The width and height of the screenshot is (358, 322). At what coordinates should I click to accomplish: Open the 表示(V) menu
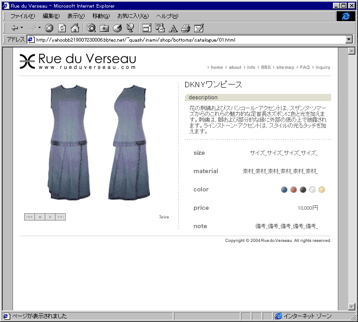76,16
